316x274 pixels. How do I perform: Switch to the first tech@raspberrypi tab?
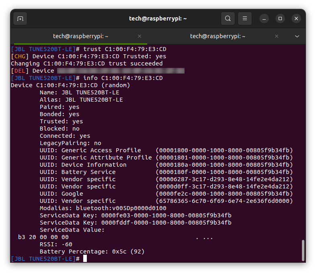click(x=81, y=36)
